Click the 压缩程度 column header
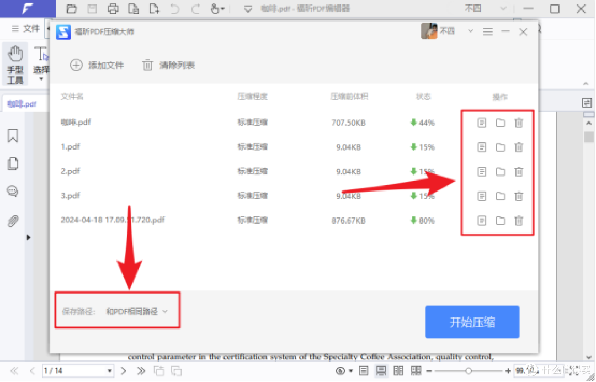Screen dimensions: 596x382 pyautogui.click(x=252, y=97)
